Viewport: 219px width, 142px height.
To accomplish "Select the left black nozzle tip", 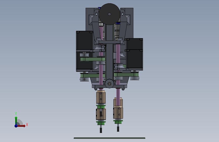I will tap(101, 130).
